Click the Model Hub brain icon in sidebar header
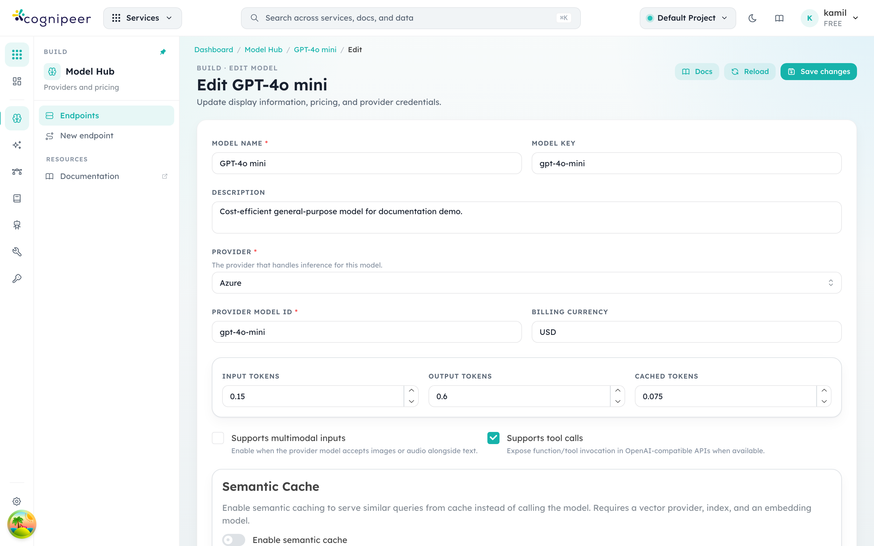 click(x=52, y=72)
